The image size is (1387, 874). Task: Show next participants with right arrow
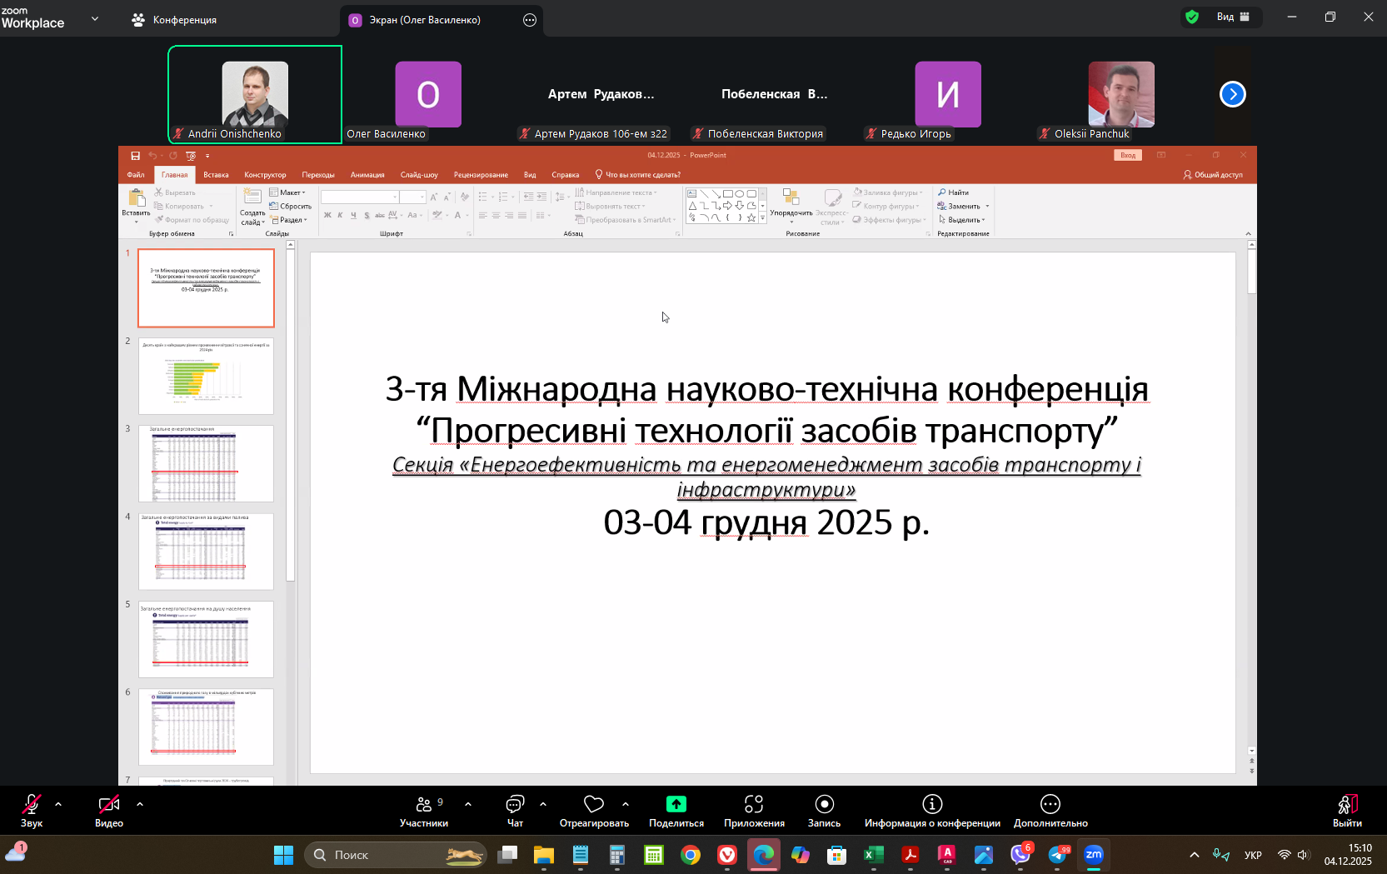click(1232, 94)
